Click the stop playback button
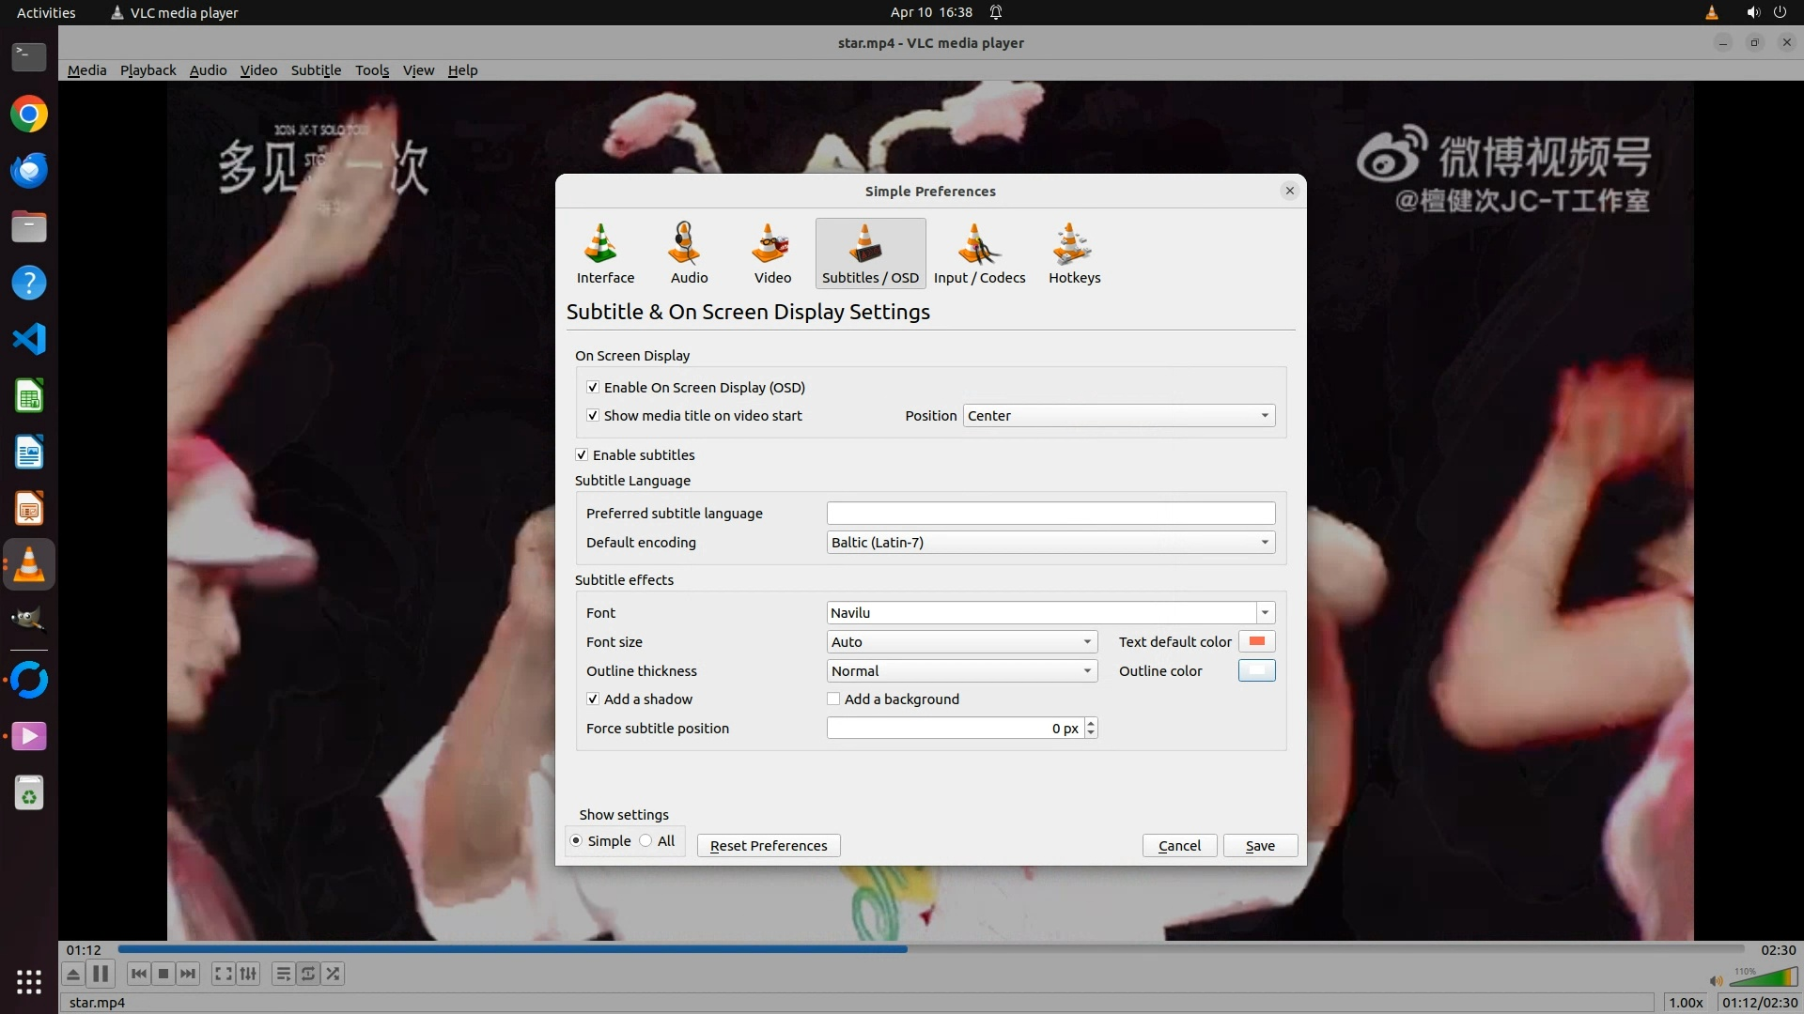This screenshot has height=1014, width=1804. click(x=163, y=974)
